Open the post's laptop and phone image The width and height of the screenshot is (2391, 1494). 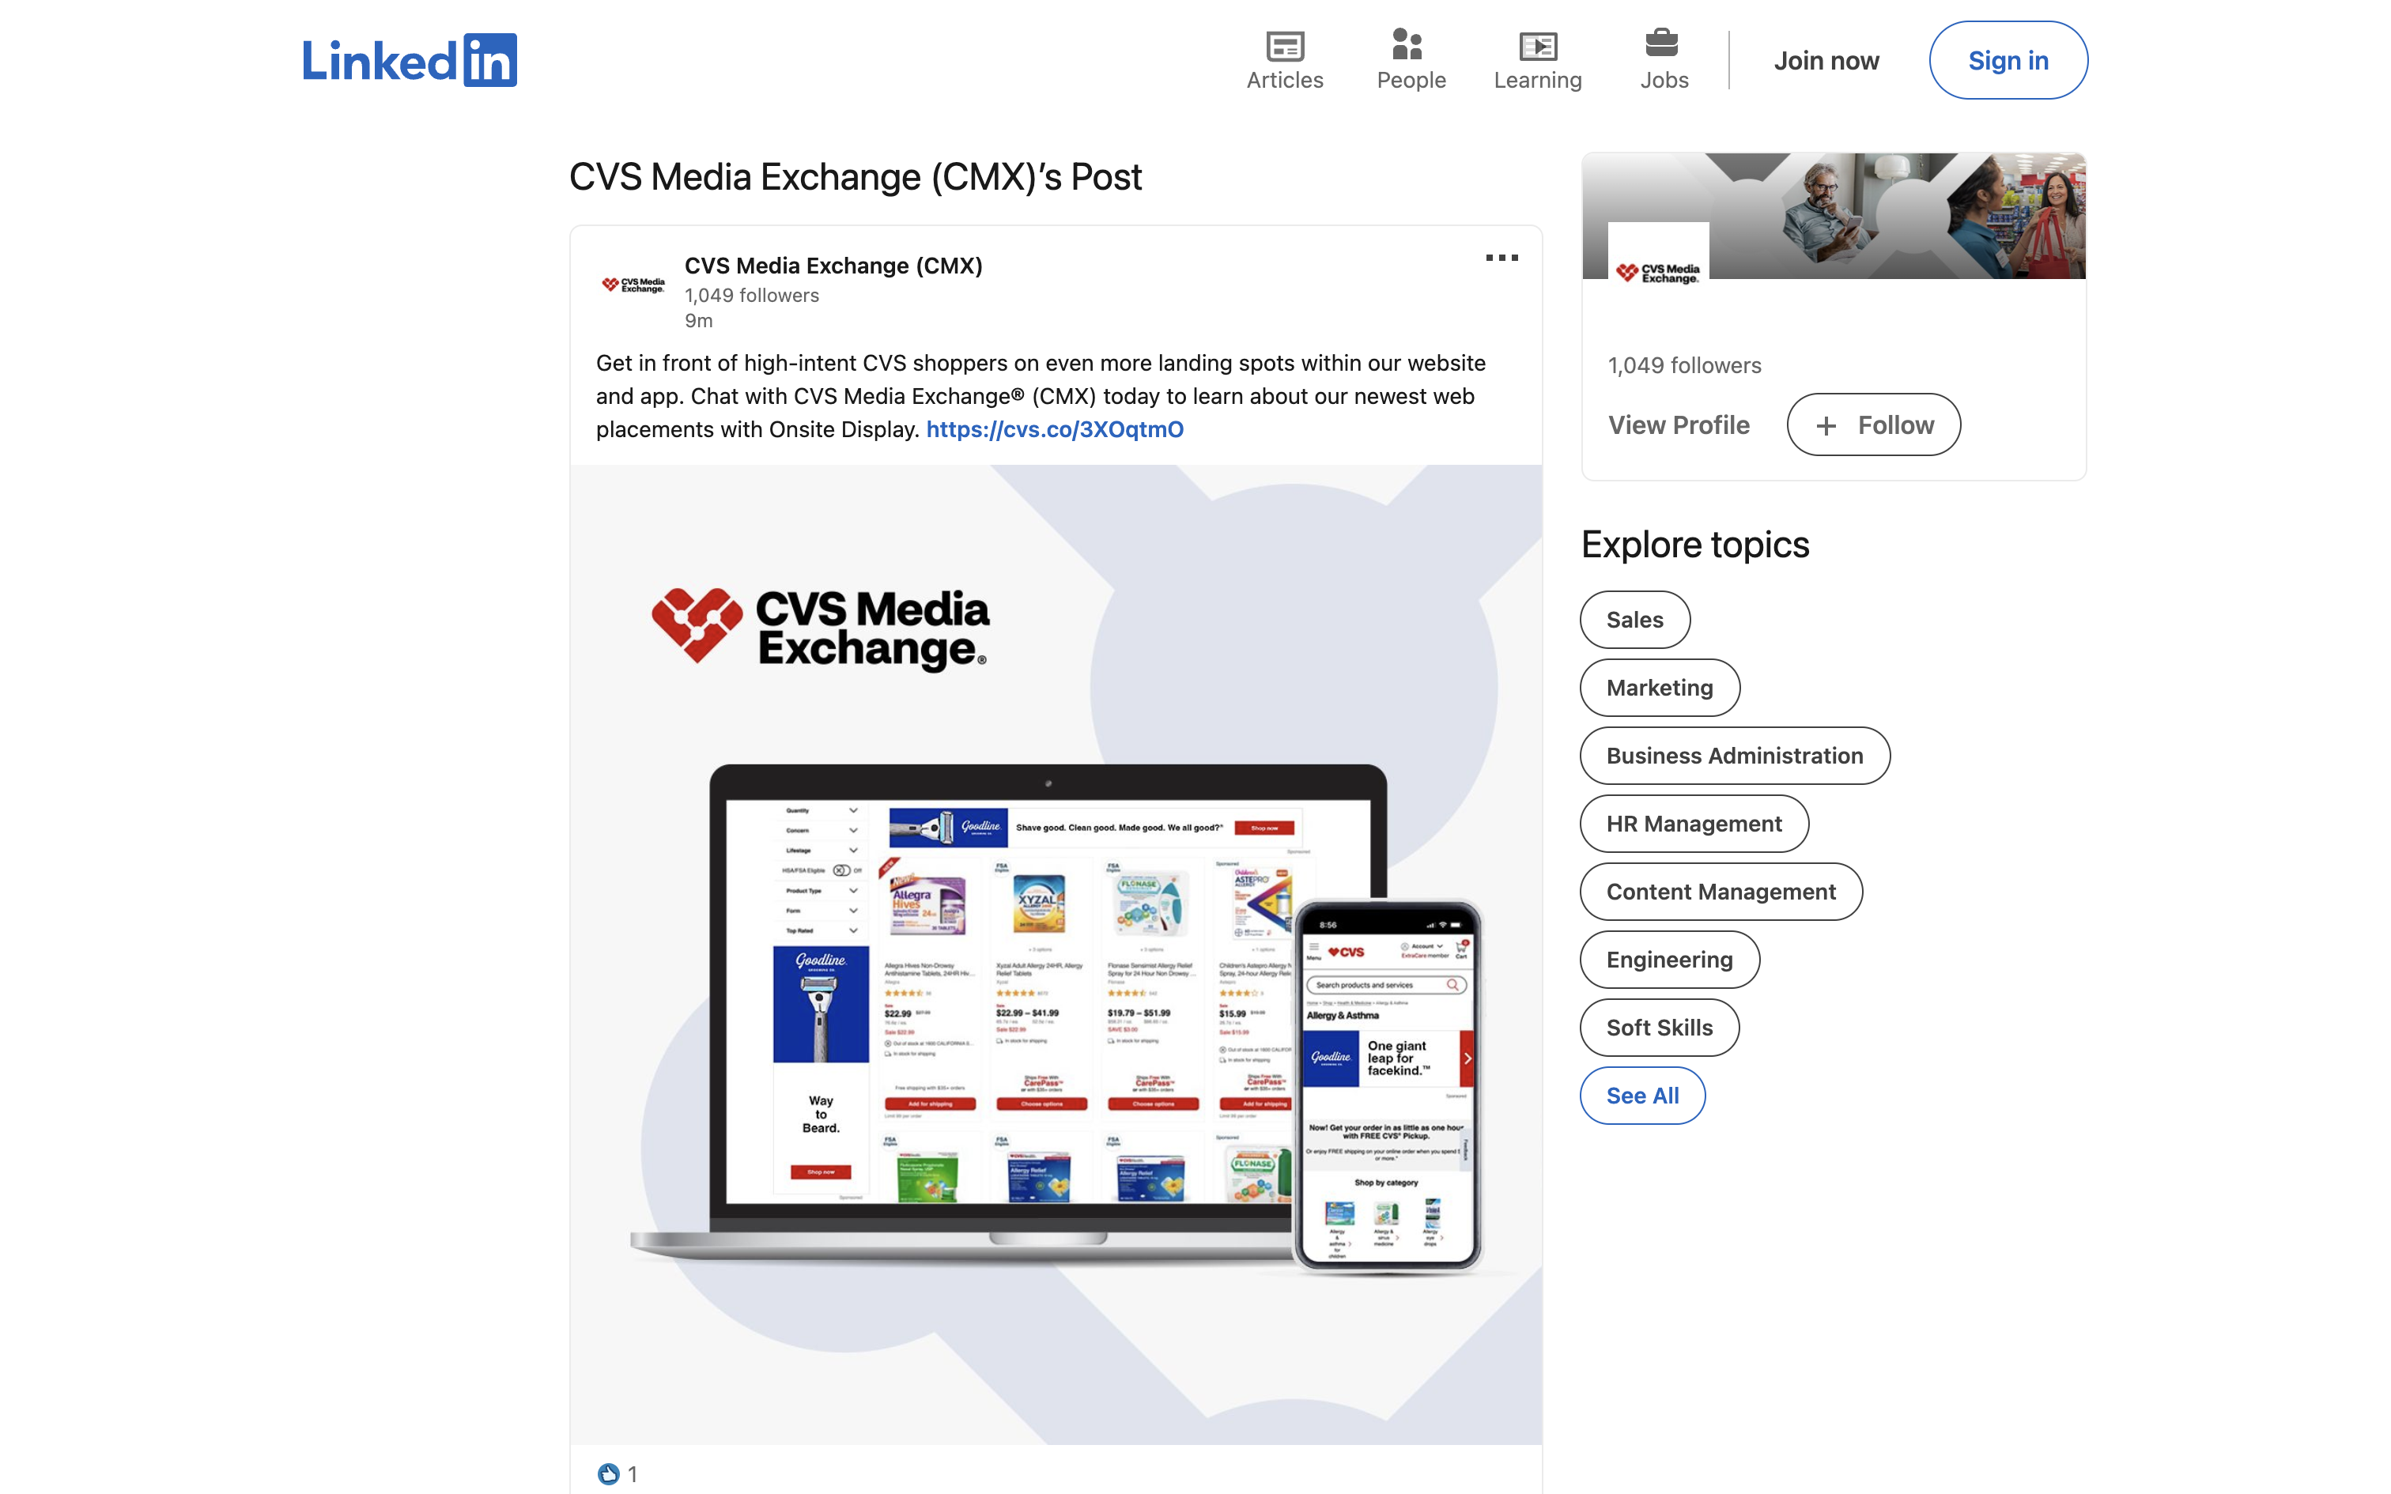coord(1056,955)
